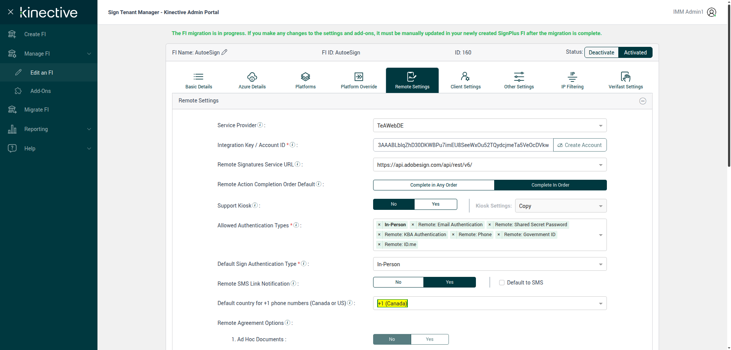731x350 pixels.
Task: Close the sidebar with the X icon
Action: 11,12
